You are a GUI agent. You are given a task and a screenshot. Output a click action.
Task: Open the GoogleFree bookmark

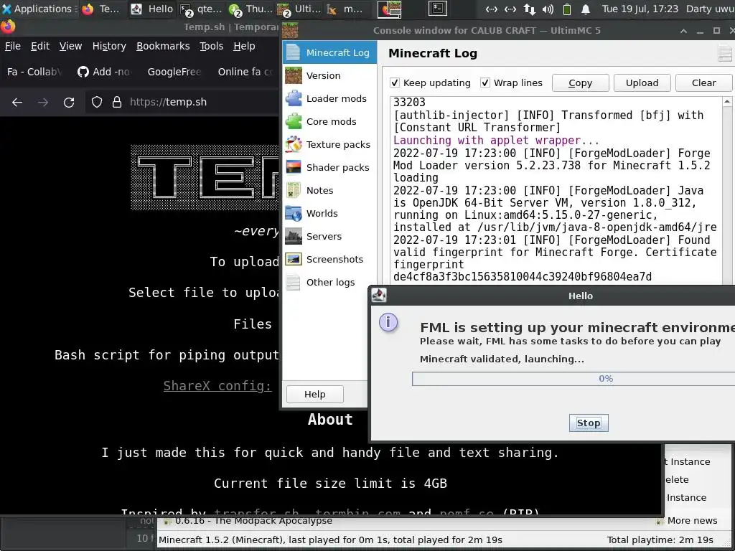(174, 72)
